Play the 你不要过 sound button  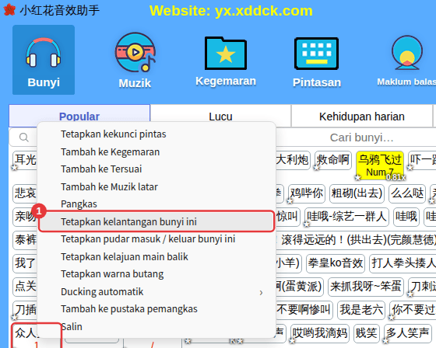(x=413, y=310)
